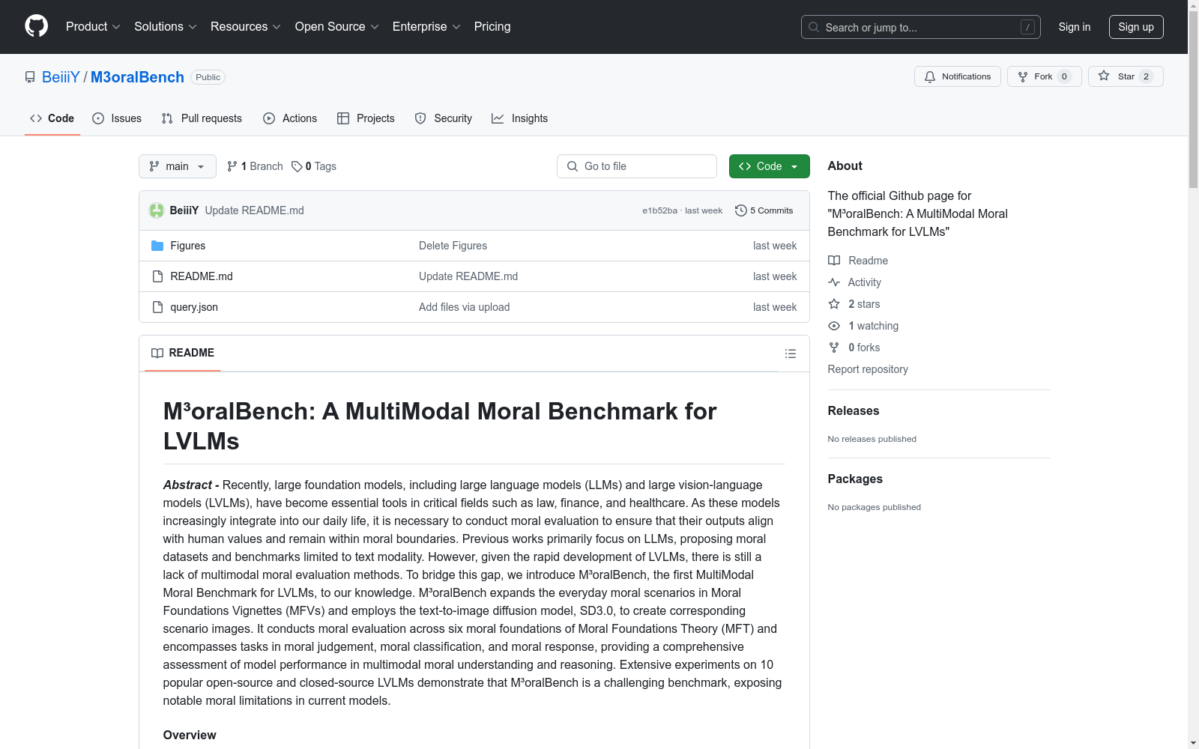Click the Public visibility badge
This screenshot has height=749, width=1199.
coord(208,77)
